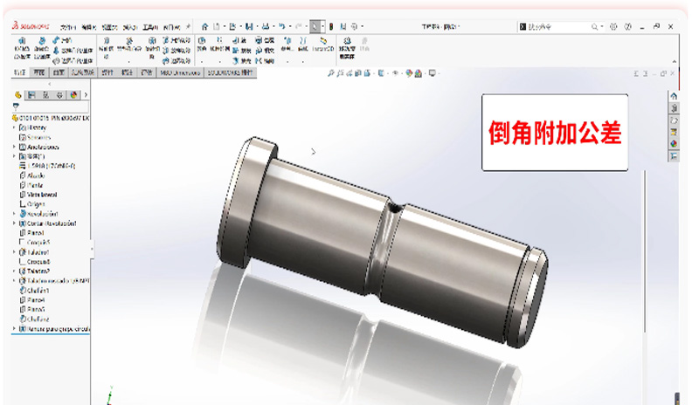This screenshot has width=699, height=405.
Task: Click the filter input field above the feature tree
Action: click(x=54, y=106)
